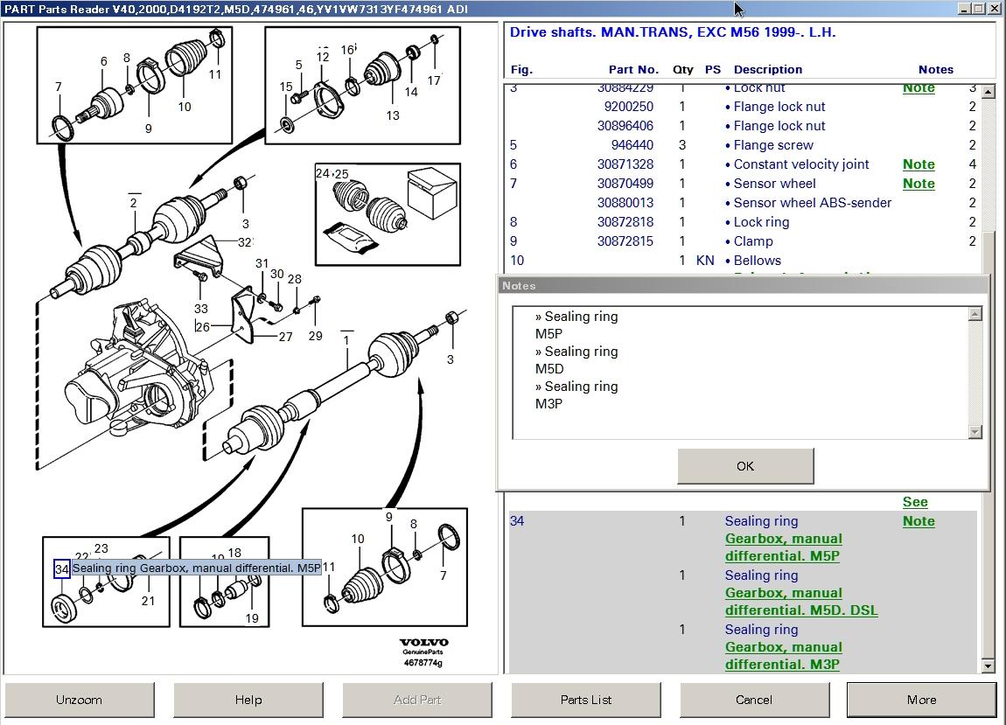1006x725 pixels.
Task: Click callout number 32 near support bracket
Action: pyautogui.click(x=245, y=242)
